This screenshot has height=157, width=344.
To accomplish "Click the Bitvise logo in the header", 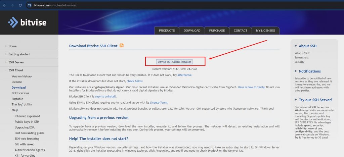I will click(x=28, y=22).
